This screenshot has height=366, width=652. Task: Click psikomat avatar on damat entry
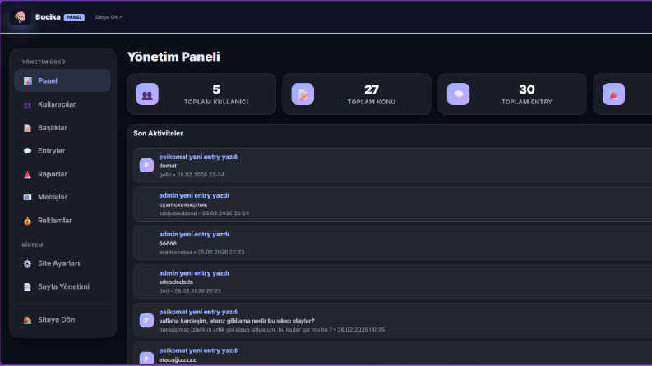click(146, 165)
